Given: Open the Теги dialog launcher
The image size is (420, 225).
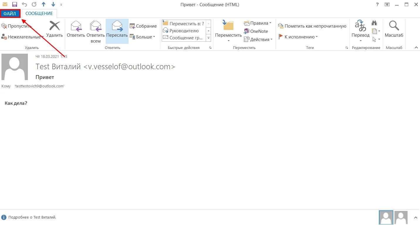Looking at the screenshot, I should coord(347,48).
